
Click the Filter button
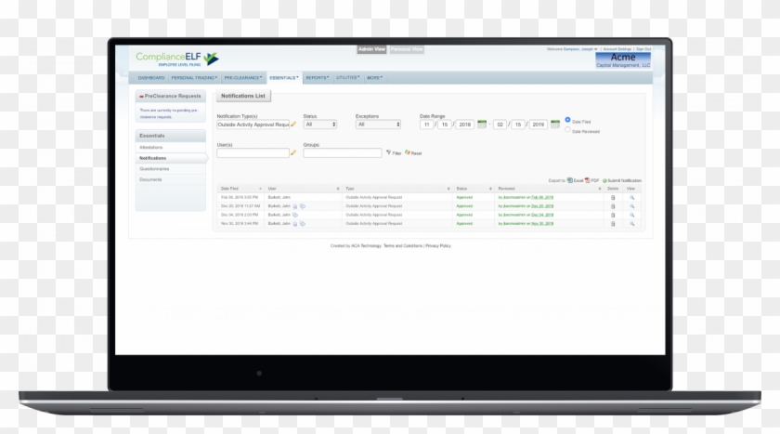coord(394,152)
